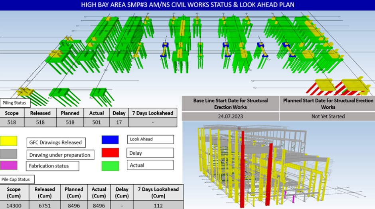Viewport: 375px width, 209px height.
Task: Select the gray Drawing under preparation swatch
Action: click(x=9, y=154)
